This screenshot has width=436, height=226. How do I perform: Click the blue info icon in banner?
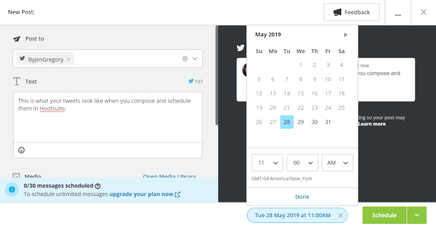[x=12, y=190]
